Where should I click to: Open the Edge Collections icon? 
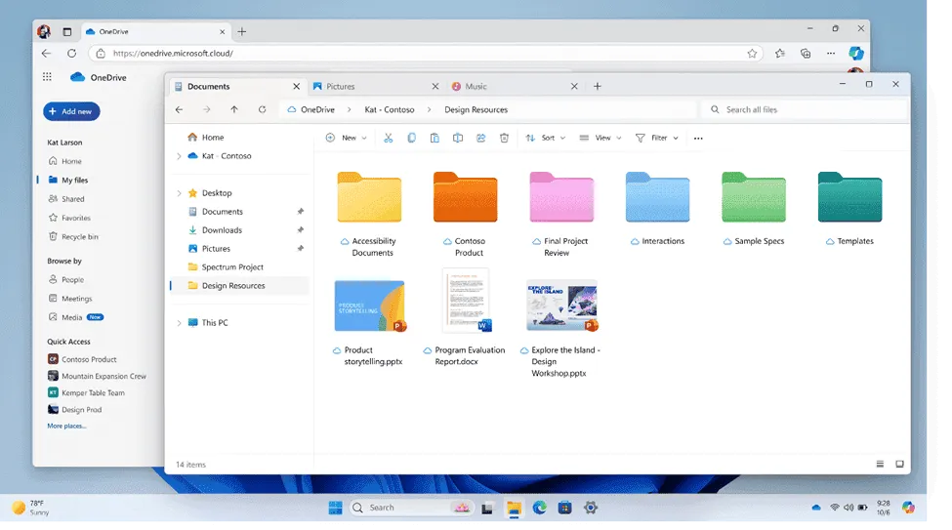pyautogui.click(x=806, y=54)
